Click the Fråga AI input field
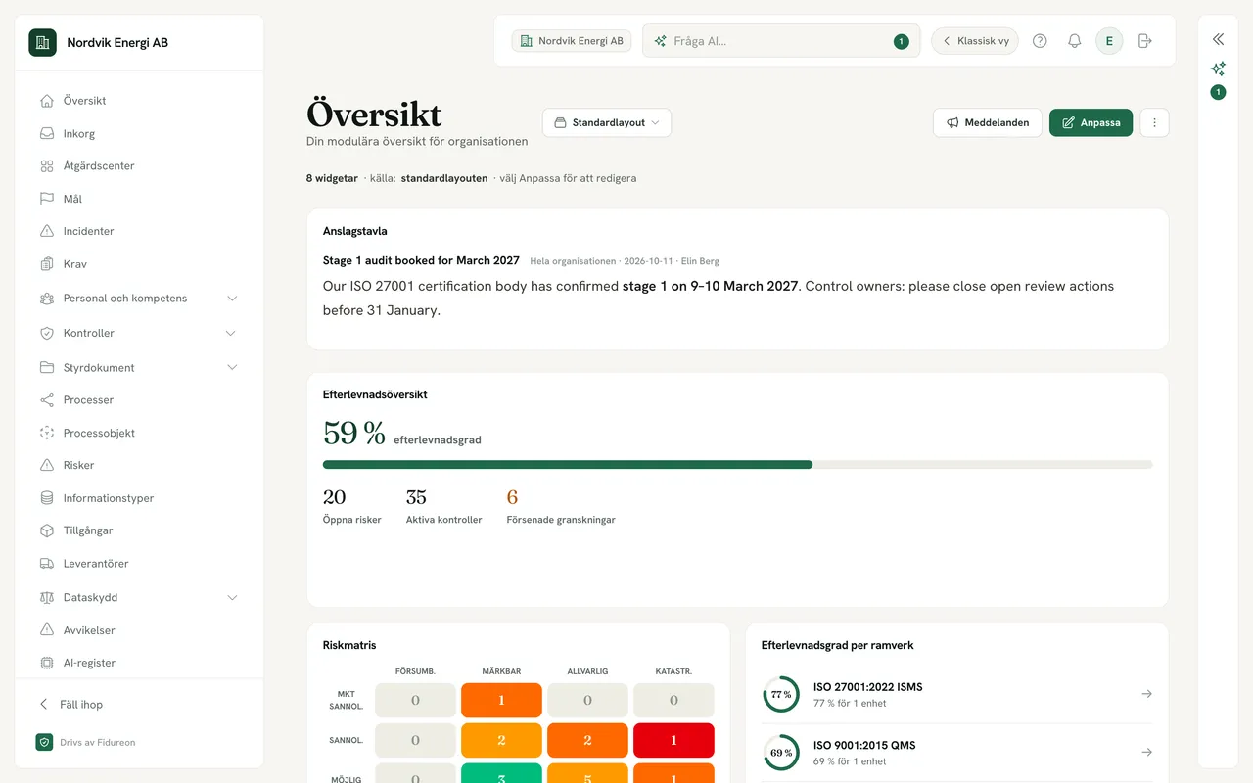This screenshot has width=1253, height=783. (781, 41)
